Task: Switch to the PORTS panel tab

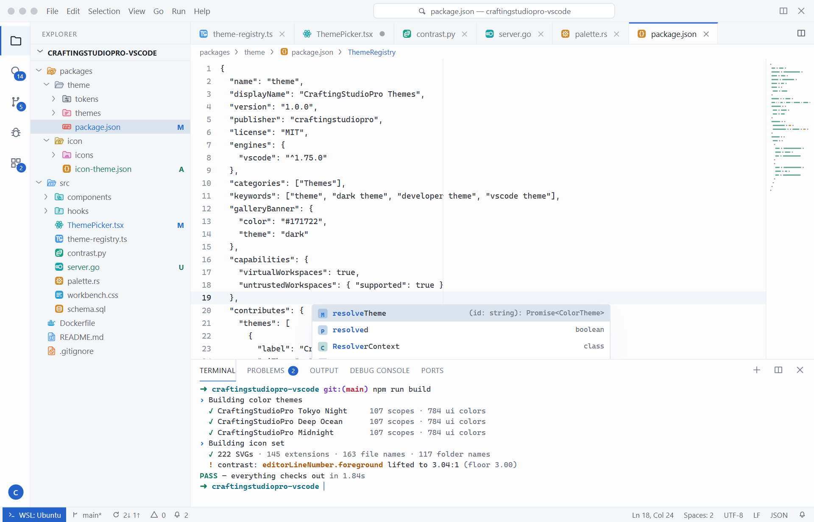Action: [432, 370]
